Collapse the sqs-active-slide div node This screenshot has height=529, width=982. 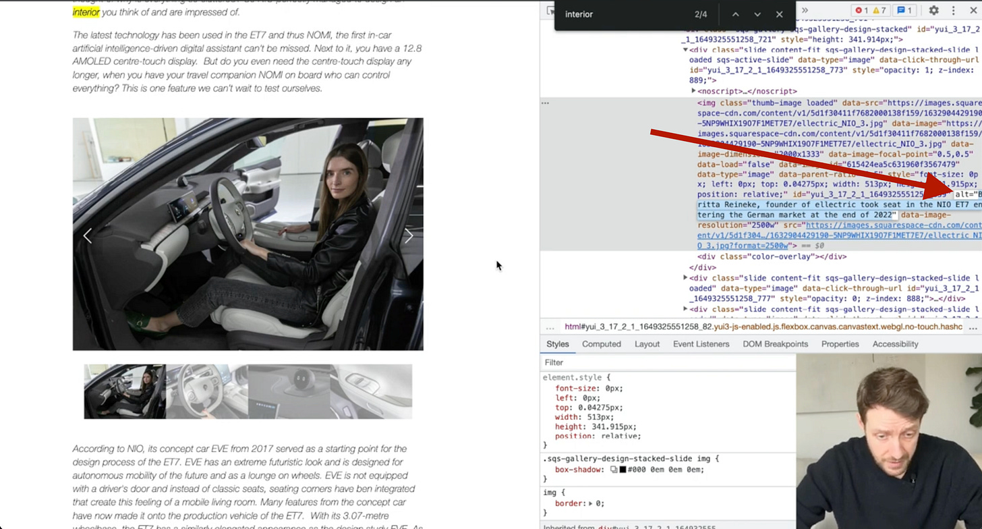(x=686, y=49)
